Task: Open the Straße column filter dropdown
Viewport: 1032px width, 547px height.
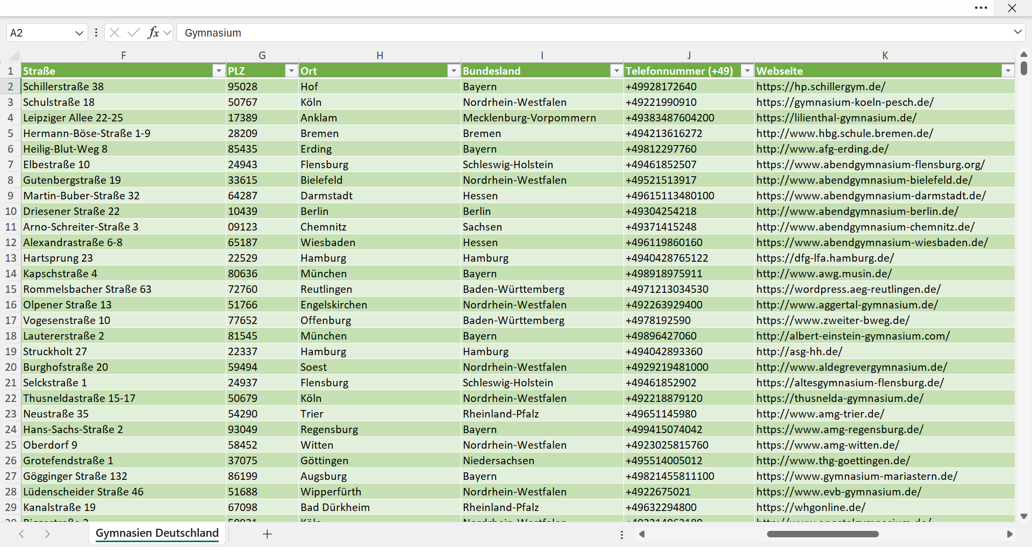Action: pyautogui.click(x=218, y=71)
